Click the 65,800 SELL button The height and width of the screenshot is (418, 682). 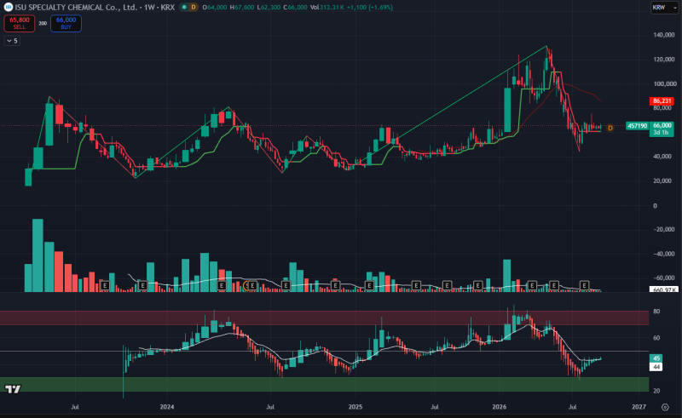20,24
